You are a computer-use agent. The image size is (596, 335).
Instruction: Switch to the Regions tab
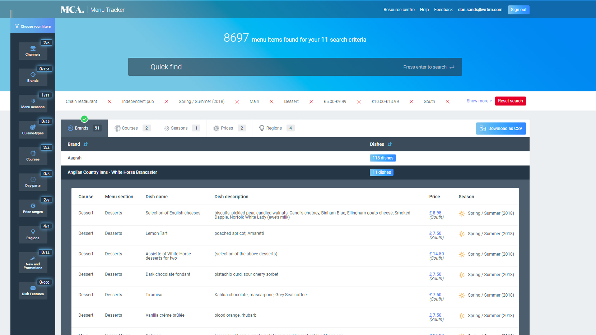[277, 128]
